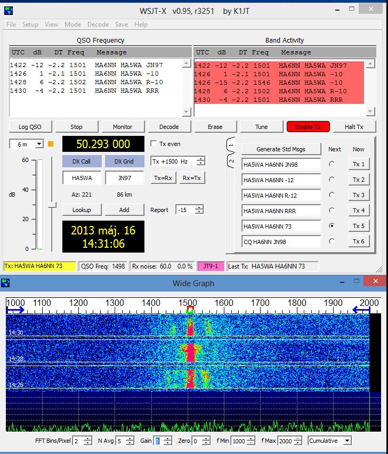Select Next radio for Tx 2 message
Screen dimensions: 388x454
click(332, 180)
